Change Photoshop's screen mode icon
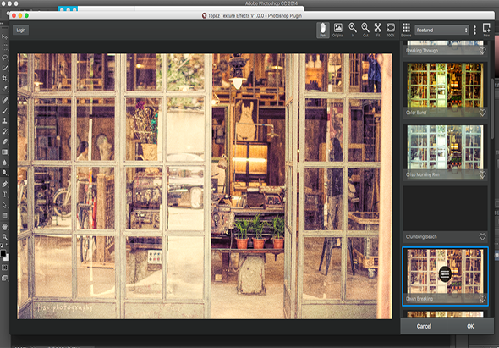 [5, 279]
